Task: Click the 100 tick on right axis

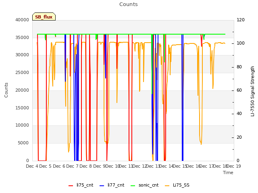Action: (x=241, y=43)
